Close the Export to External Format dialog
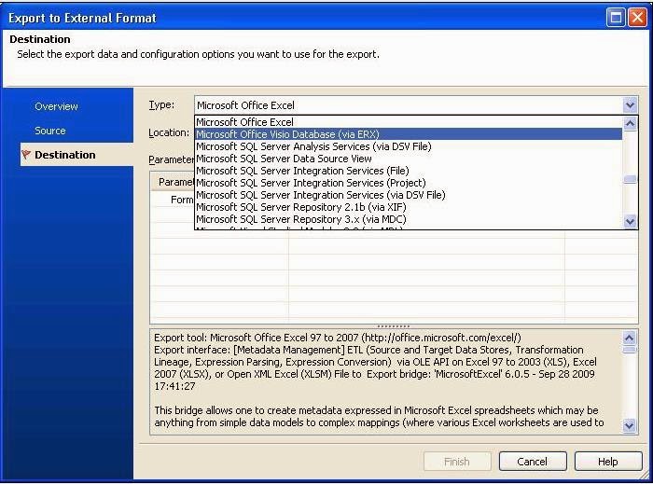653x484 pixels. point(637,18)
